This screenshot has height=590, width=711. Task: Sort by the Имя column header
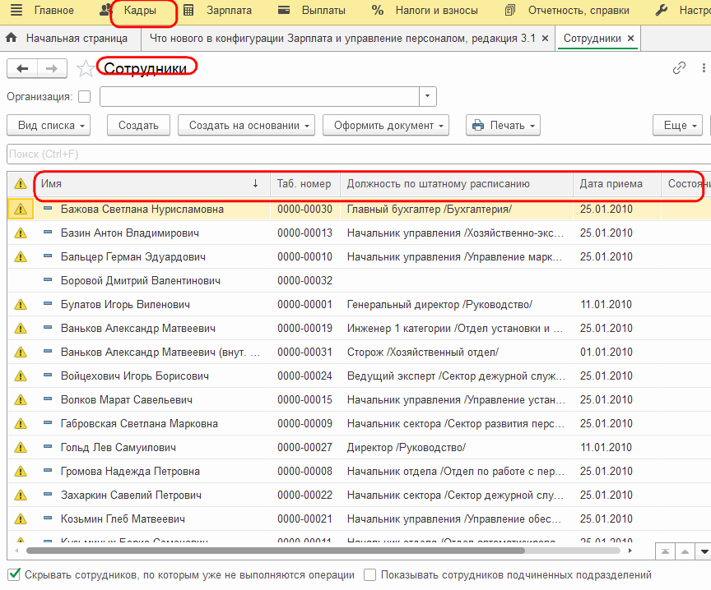pos(152,184)
